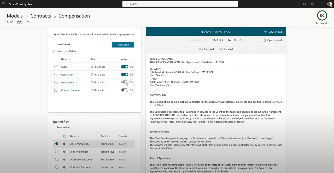Open the Contract Services explanation link
The width and height of the screenshot is (334, 173).
71,90
